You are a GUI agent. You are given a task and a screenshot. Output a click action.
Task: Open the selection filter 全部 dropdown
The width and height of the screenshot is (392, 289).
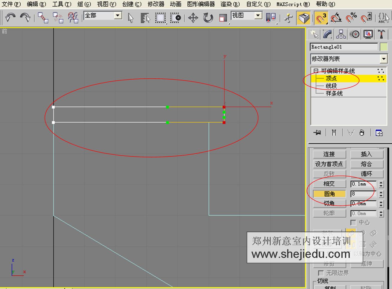tap(118, 15)
